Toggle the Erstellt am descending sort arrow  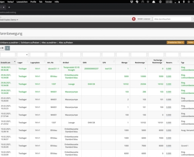click(15, 62)
